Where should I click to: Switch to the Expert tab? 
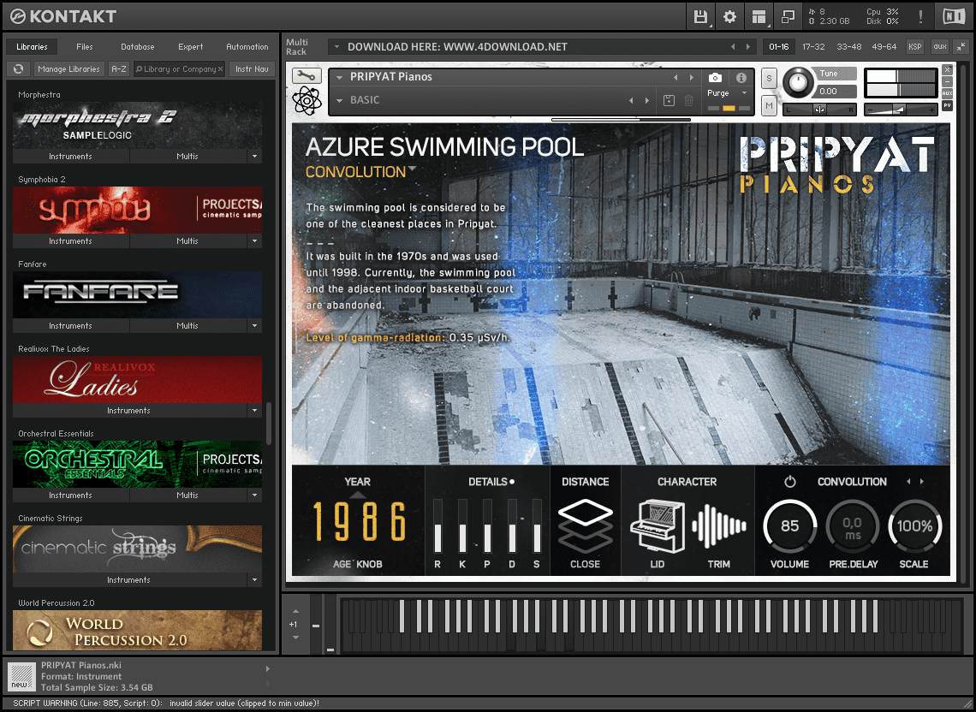click(190, 47)
